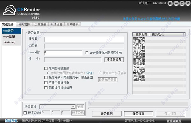This screenshot has height=123, width=191.
Task: Click the 多镜头设置 button
Action: pos(114,60)
